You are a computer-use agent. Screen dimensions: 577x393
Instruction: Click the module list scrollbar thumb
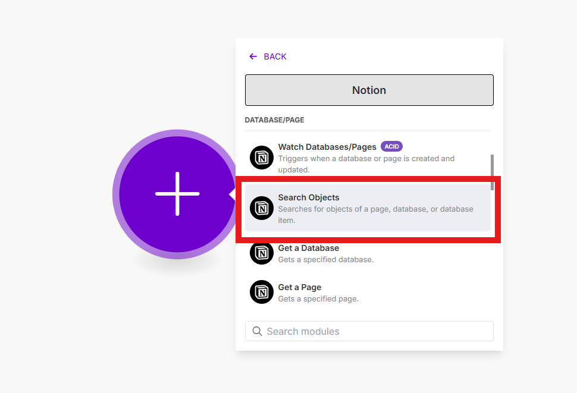(492, 172)
